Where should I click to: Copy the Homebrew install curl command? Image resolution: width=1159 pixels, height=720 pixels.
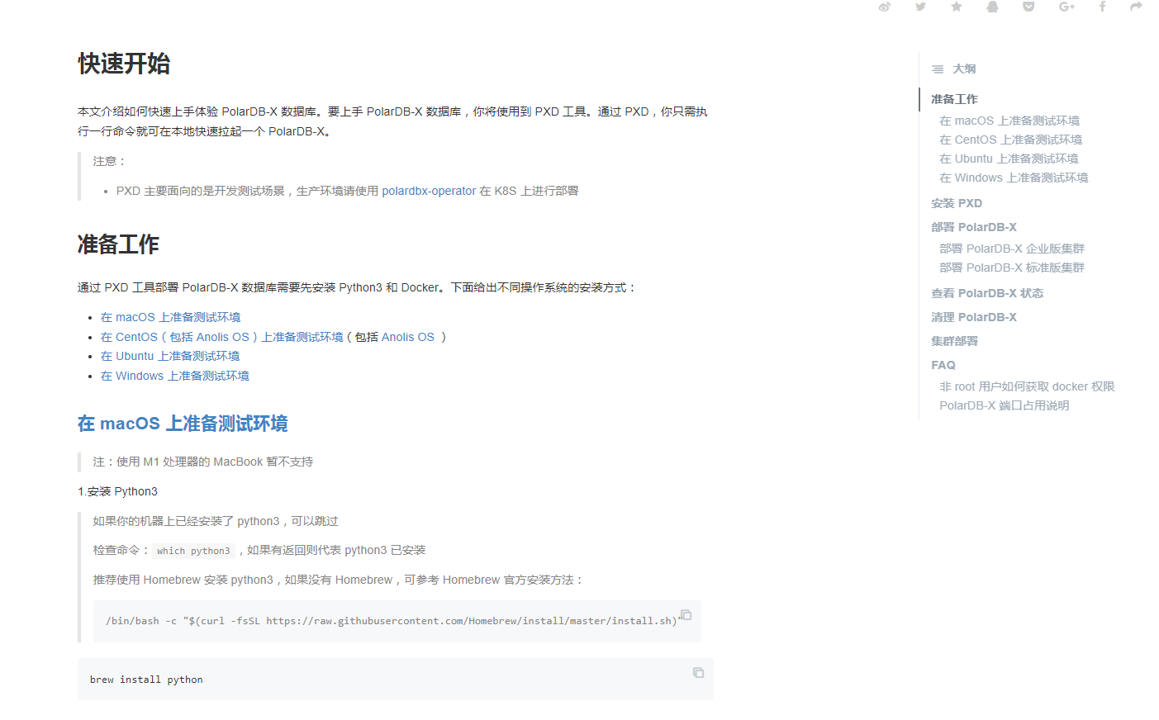click(686, 615)
